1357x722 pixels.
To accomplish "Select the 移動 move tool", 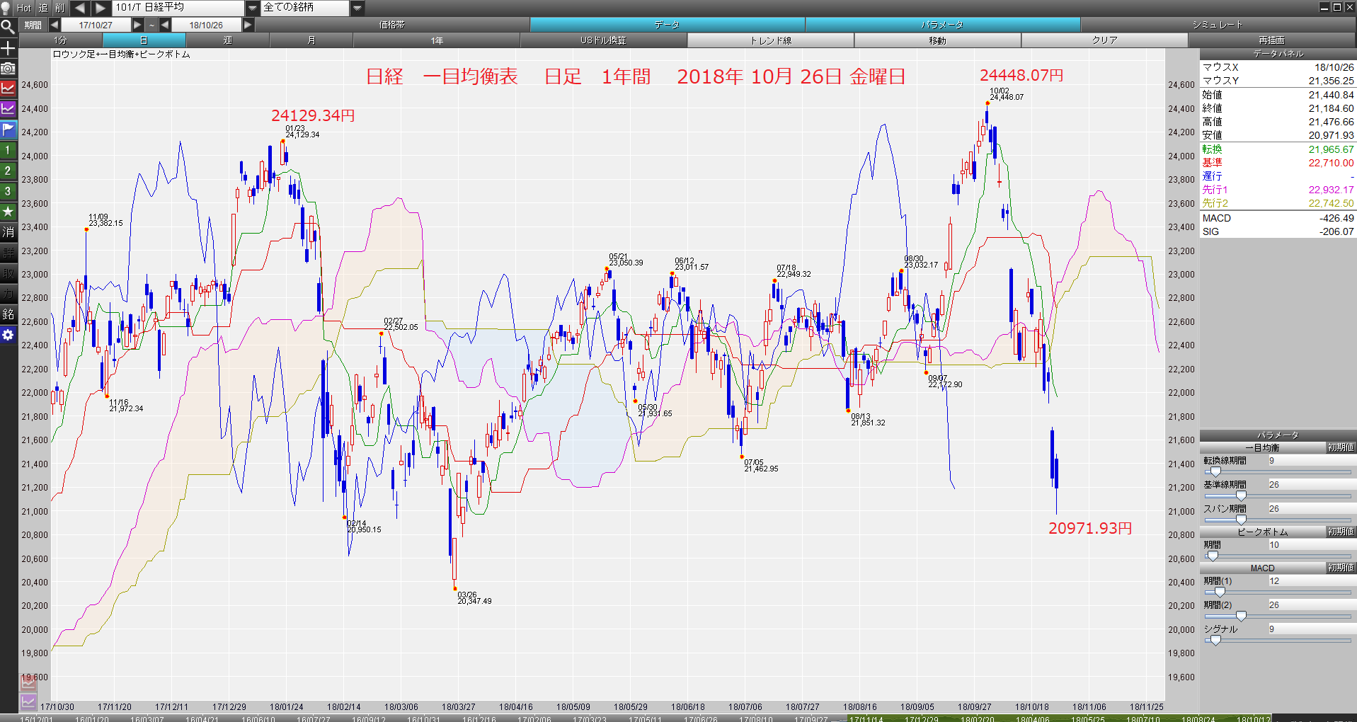I will (938, 40).
